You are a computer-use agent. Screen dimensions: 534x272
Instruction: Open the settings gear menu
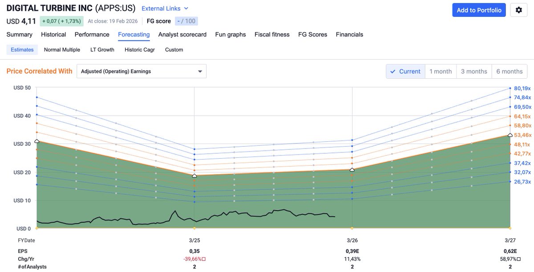518,10
